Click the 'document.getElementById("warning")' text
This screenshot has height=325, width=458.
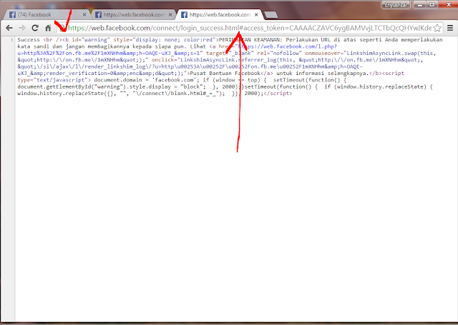[x=70, y=86]
